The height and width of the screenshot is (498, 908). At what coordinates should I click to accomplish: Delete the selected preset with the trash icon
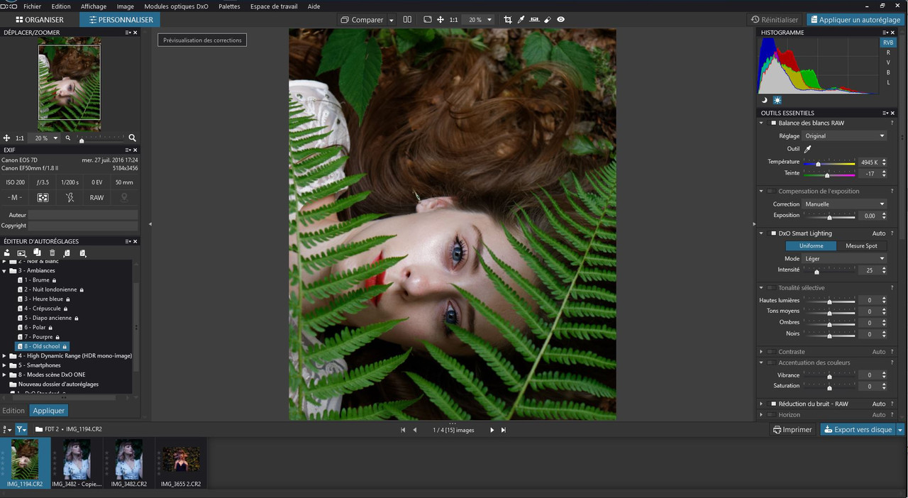(x=52, y=253)
